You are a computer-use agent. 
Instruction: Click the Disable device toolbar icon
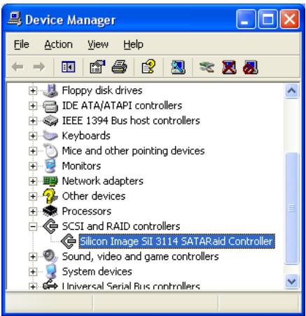[250, 67]
